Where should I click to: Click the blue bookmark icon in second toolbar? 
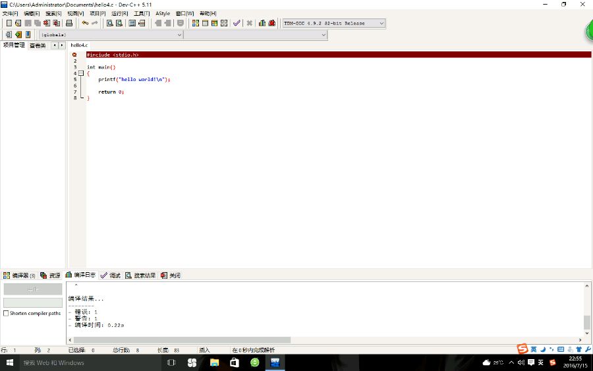coord(28,34)
